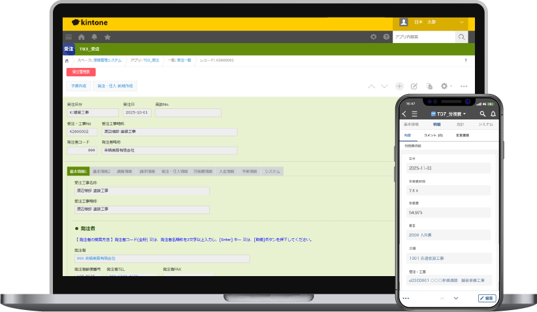537x312 pixels.
Task: Open the hamburger menu in kintone header
Action: click(69, 37)
